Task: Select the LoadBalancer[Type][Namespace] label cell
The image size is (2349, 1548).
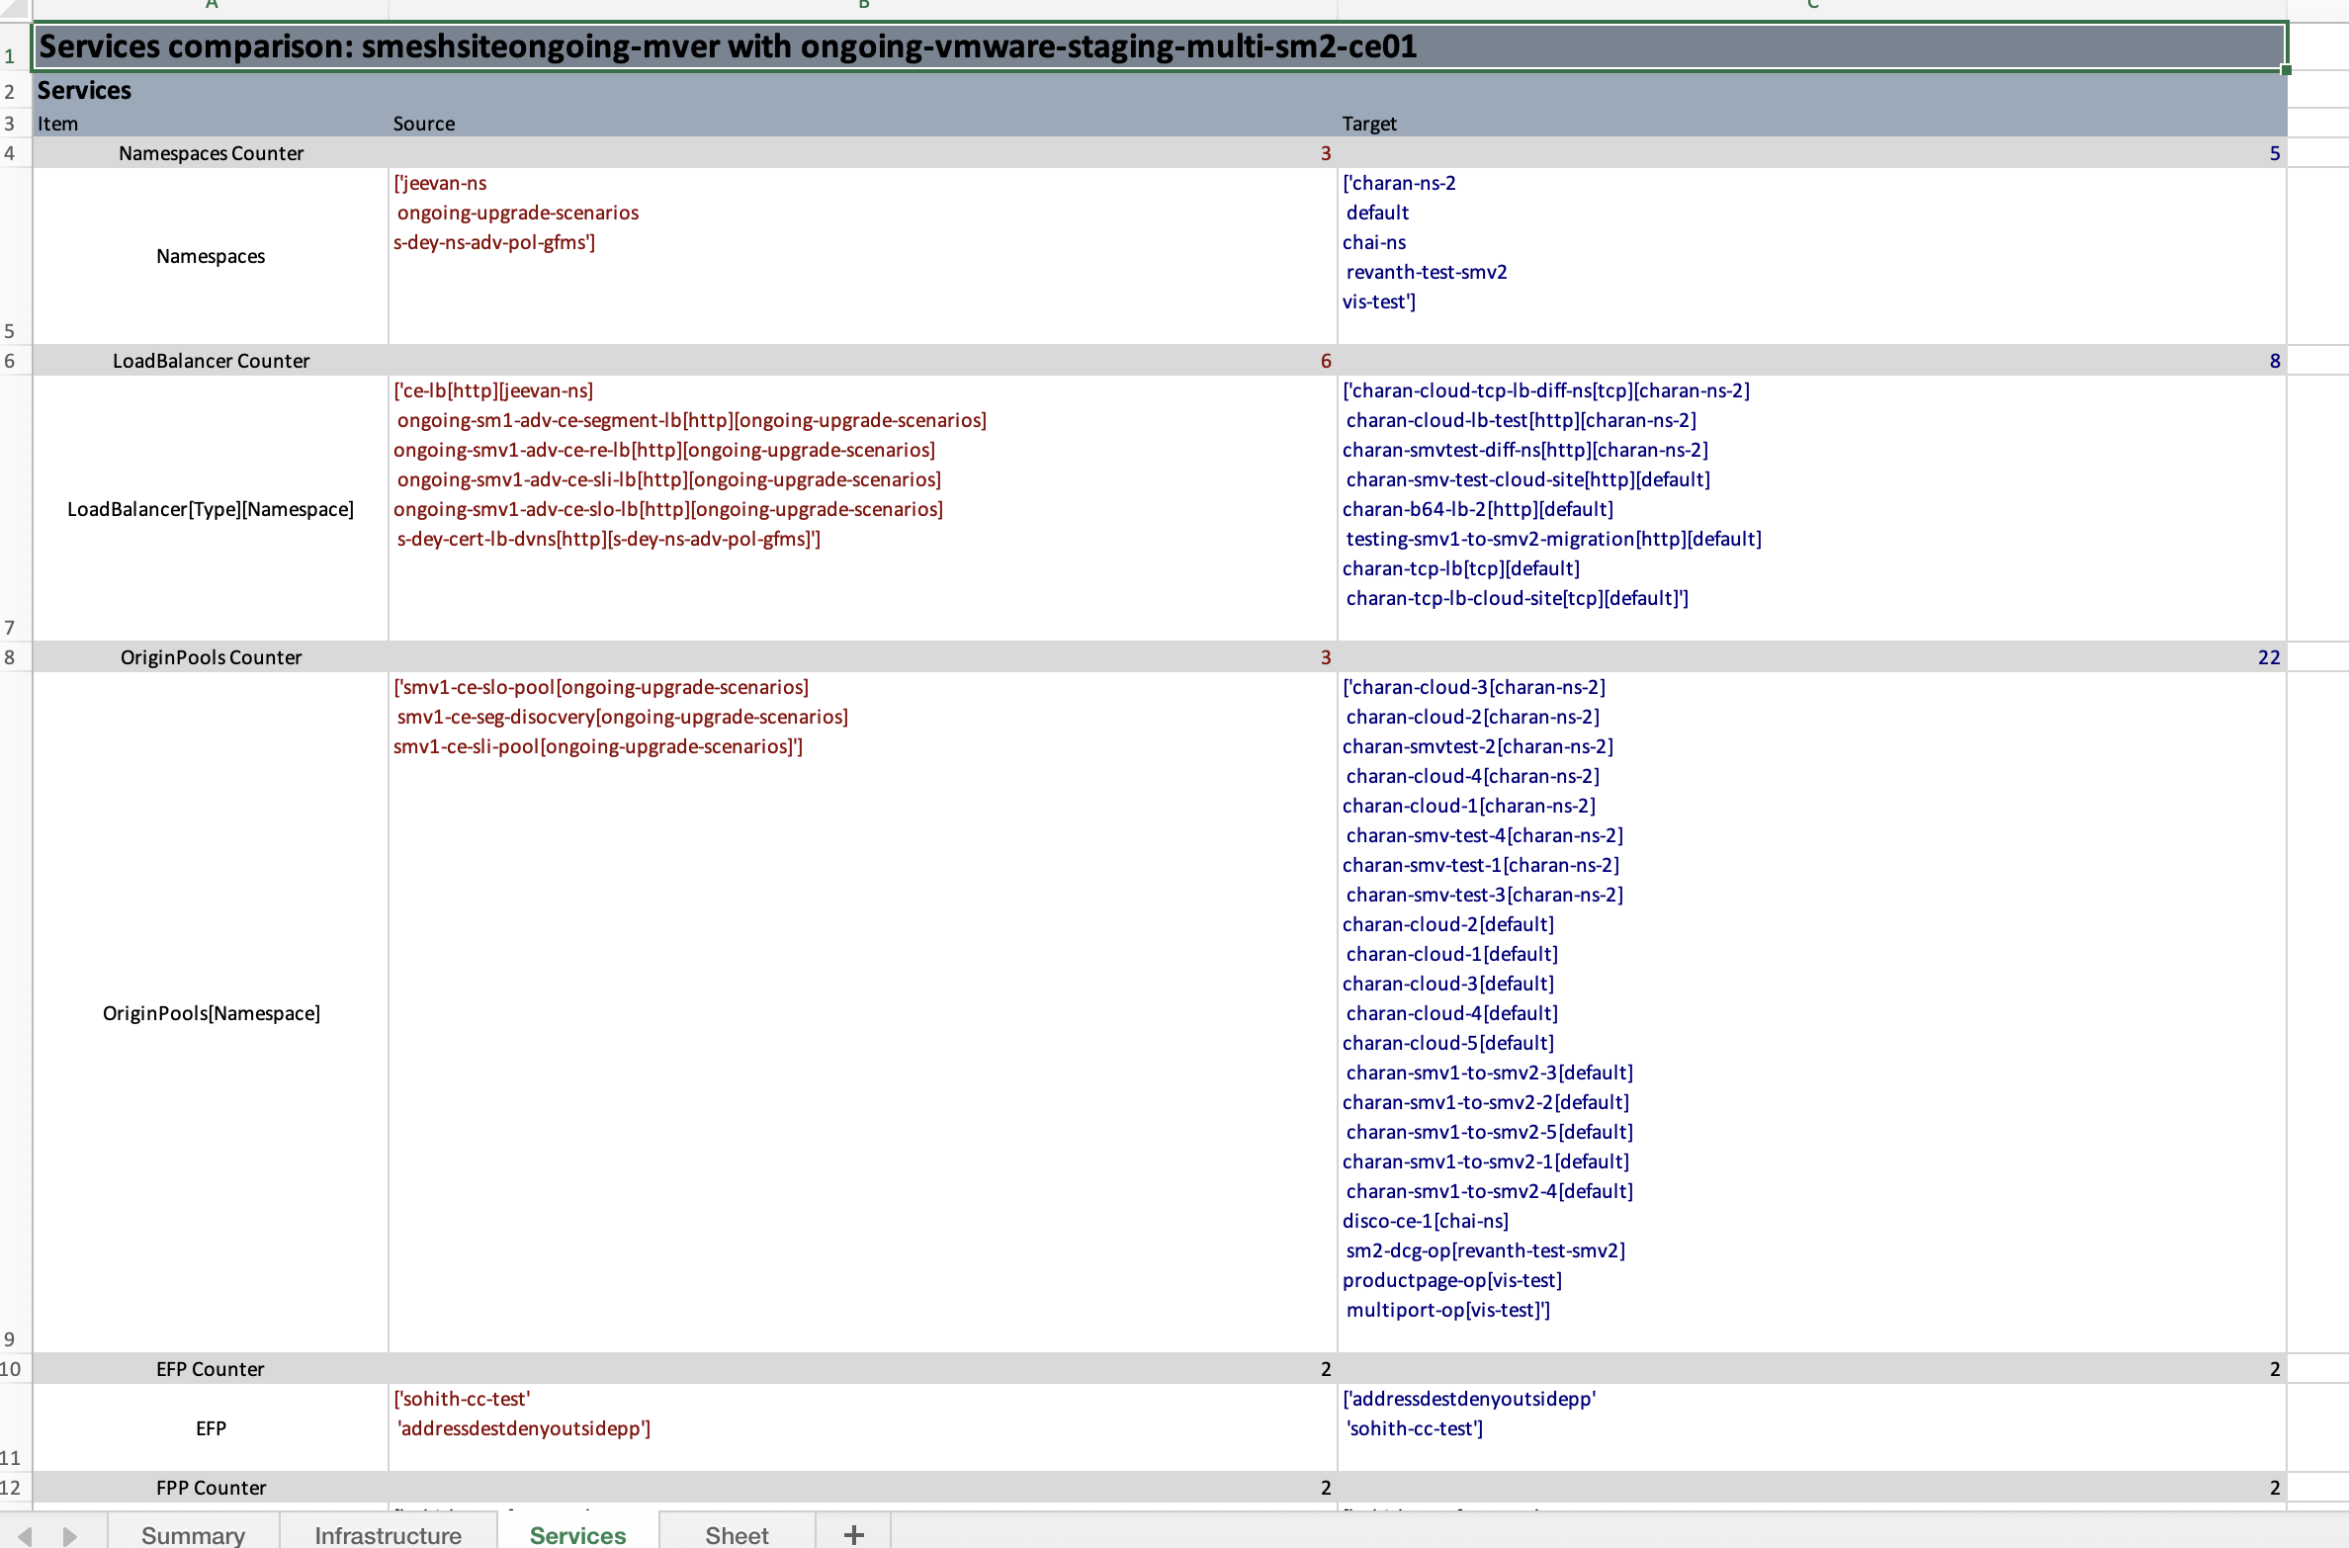Action: click(211, 509)
